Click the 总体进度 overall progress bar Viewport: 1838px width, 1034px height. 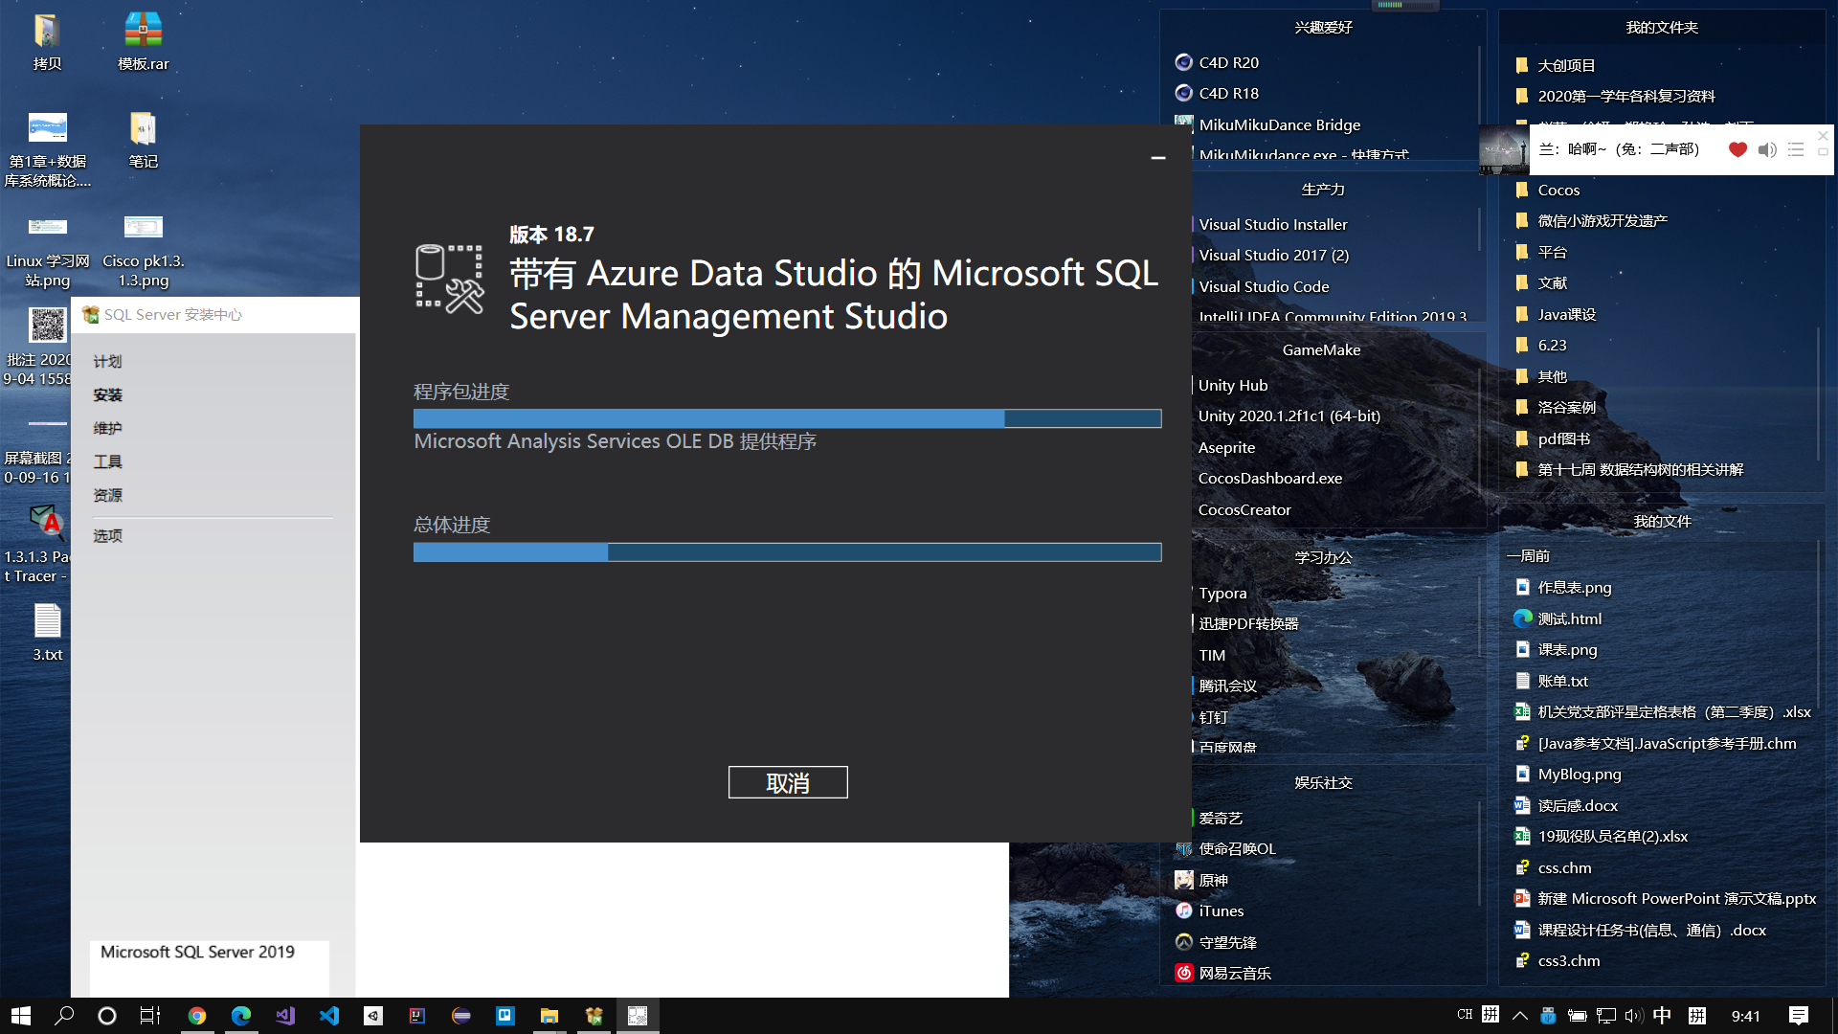pos(787,552)
